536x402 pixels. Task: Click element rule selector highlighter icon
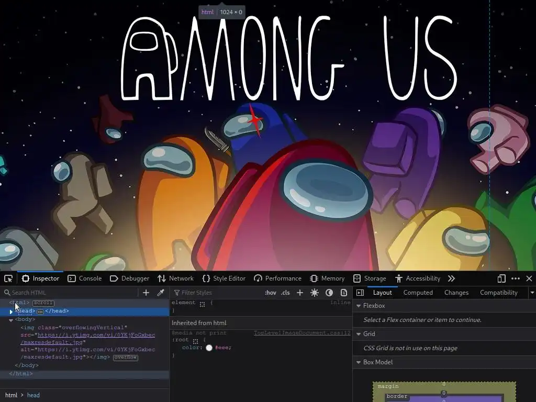203,304
